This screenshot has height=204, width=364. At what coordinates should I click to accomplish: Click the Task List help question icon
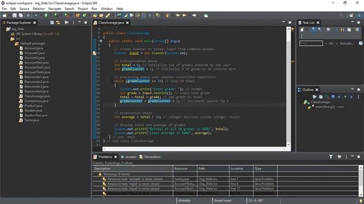pos(361,43)
